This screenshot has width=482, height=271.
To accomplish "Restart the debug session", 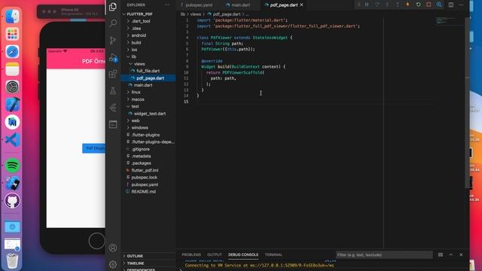I will click(x=419, y=5).
